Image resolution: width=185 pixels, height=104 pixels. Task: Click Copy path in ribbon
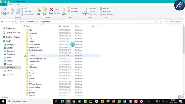pos(26,12)
